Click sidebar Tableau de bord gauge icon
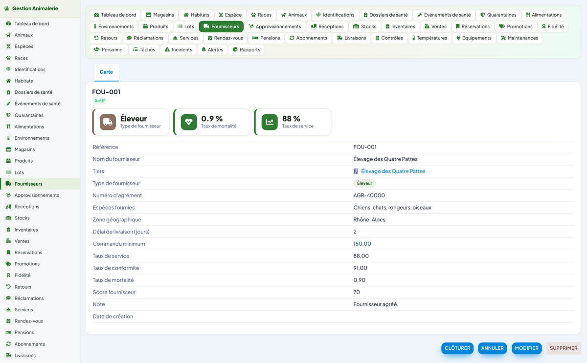Viewport: 587px width, 363px height. click(x=8, y=23)
